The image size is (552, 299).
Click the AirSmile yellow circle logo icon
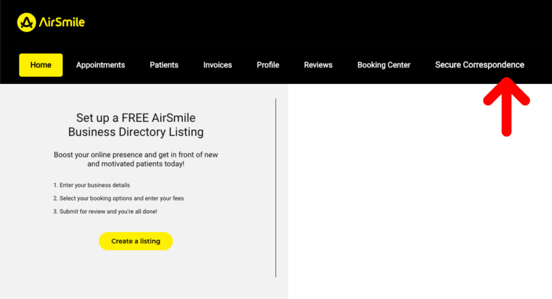tap(26, 22)
